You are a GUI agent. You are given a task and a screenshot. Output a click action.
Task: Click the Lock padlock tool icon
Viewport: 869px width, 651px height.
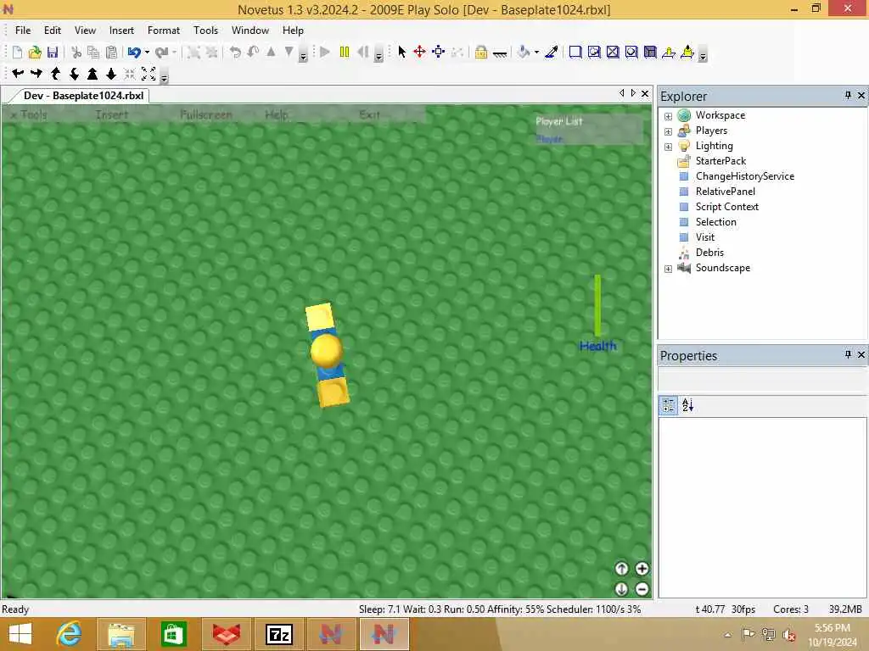480,52
